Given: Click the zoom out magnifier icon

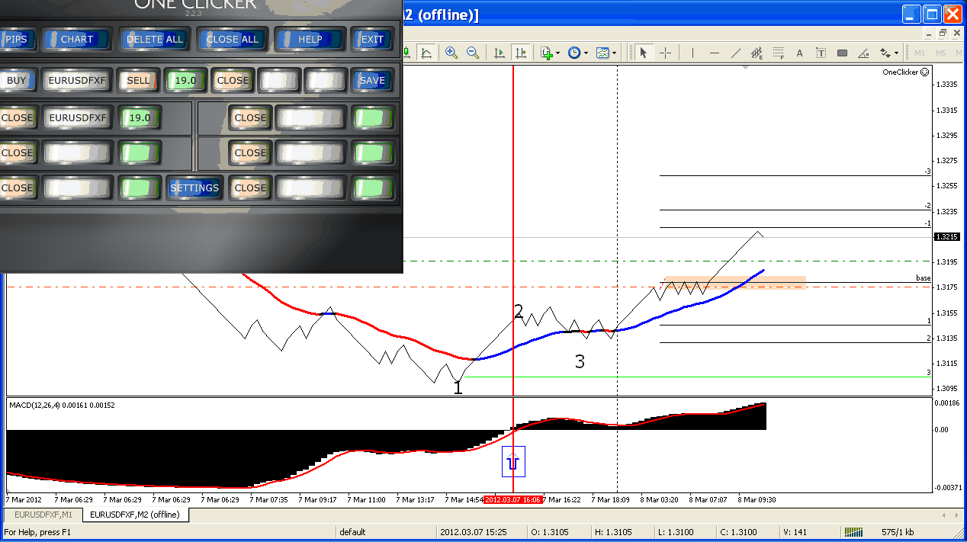Looking at the screenshot, I should 473,53.
